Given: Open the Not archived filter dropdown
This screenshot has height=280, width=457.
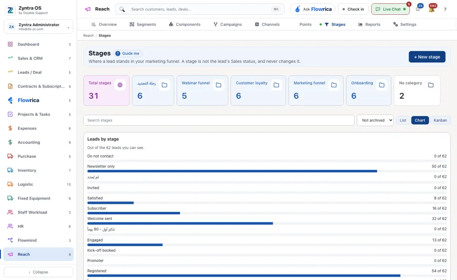Looking at the screenshot, I should point(375,120).
